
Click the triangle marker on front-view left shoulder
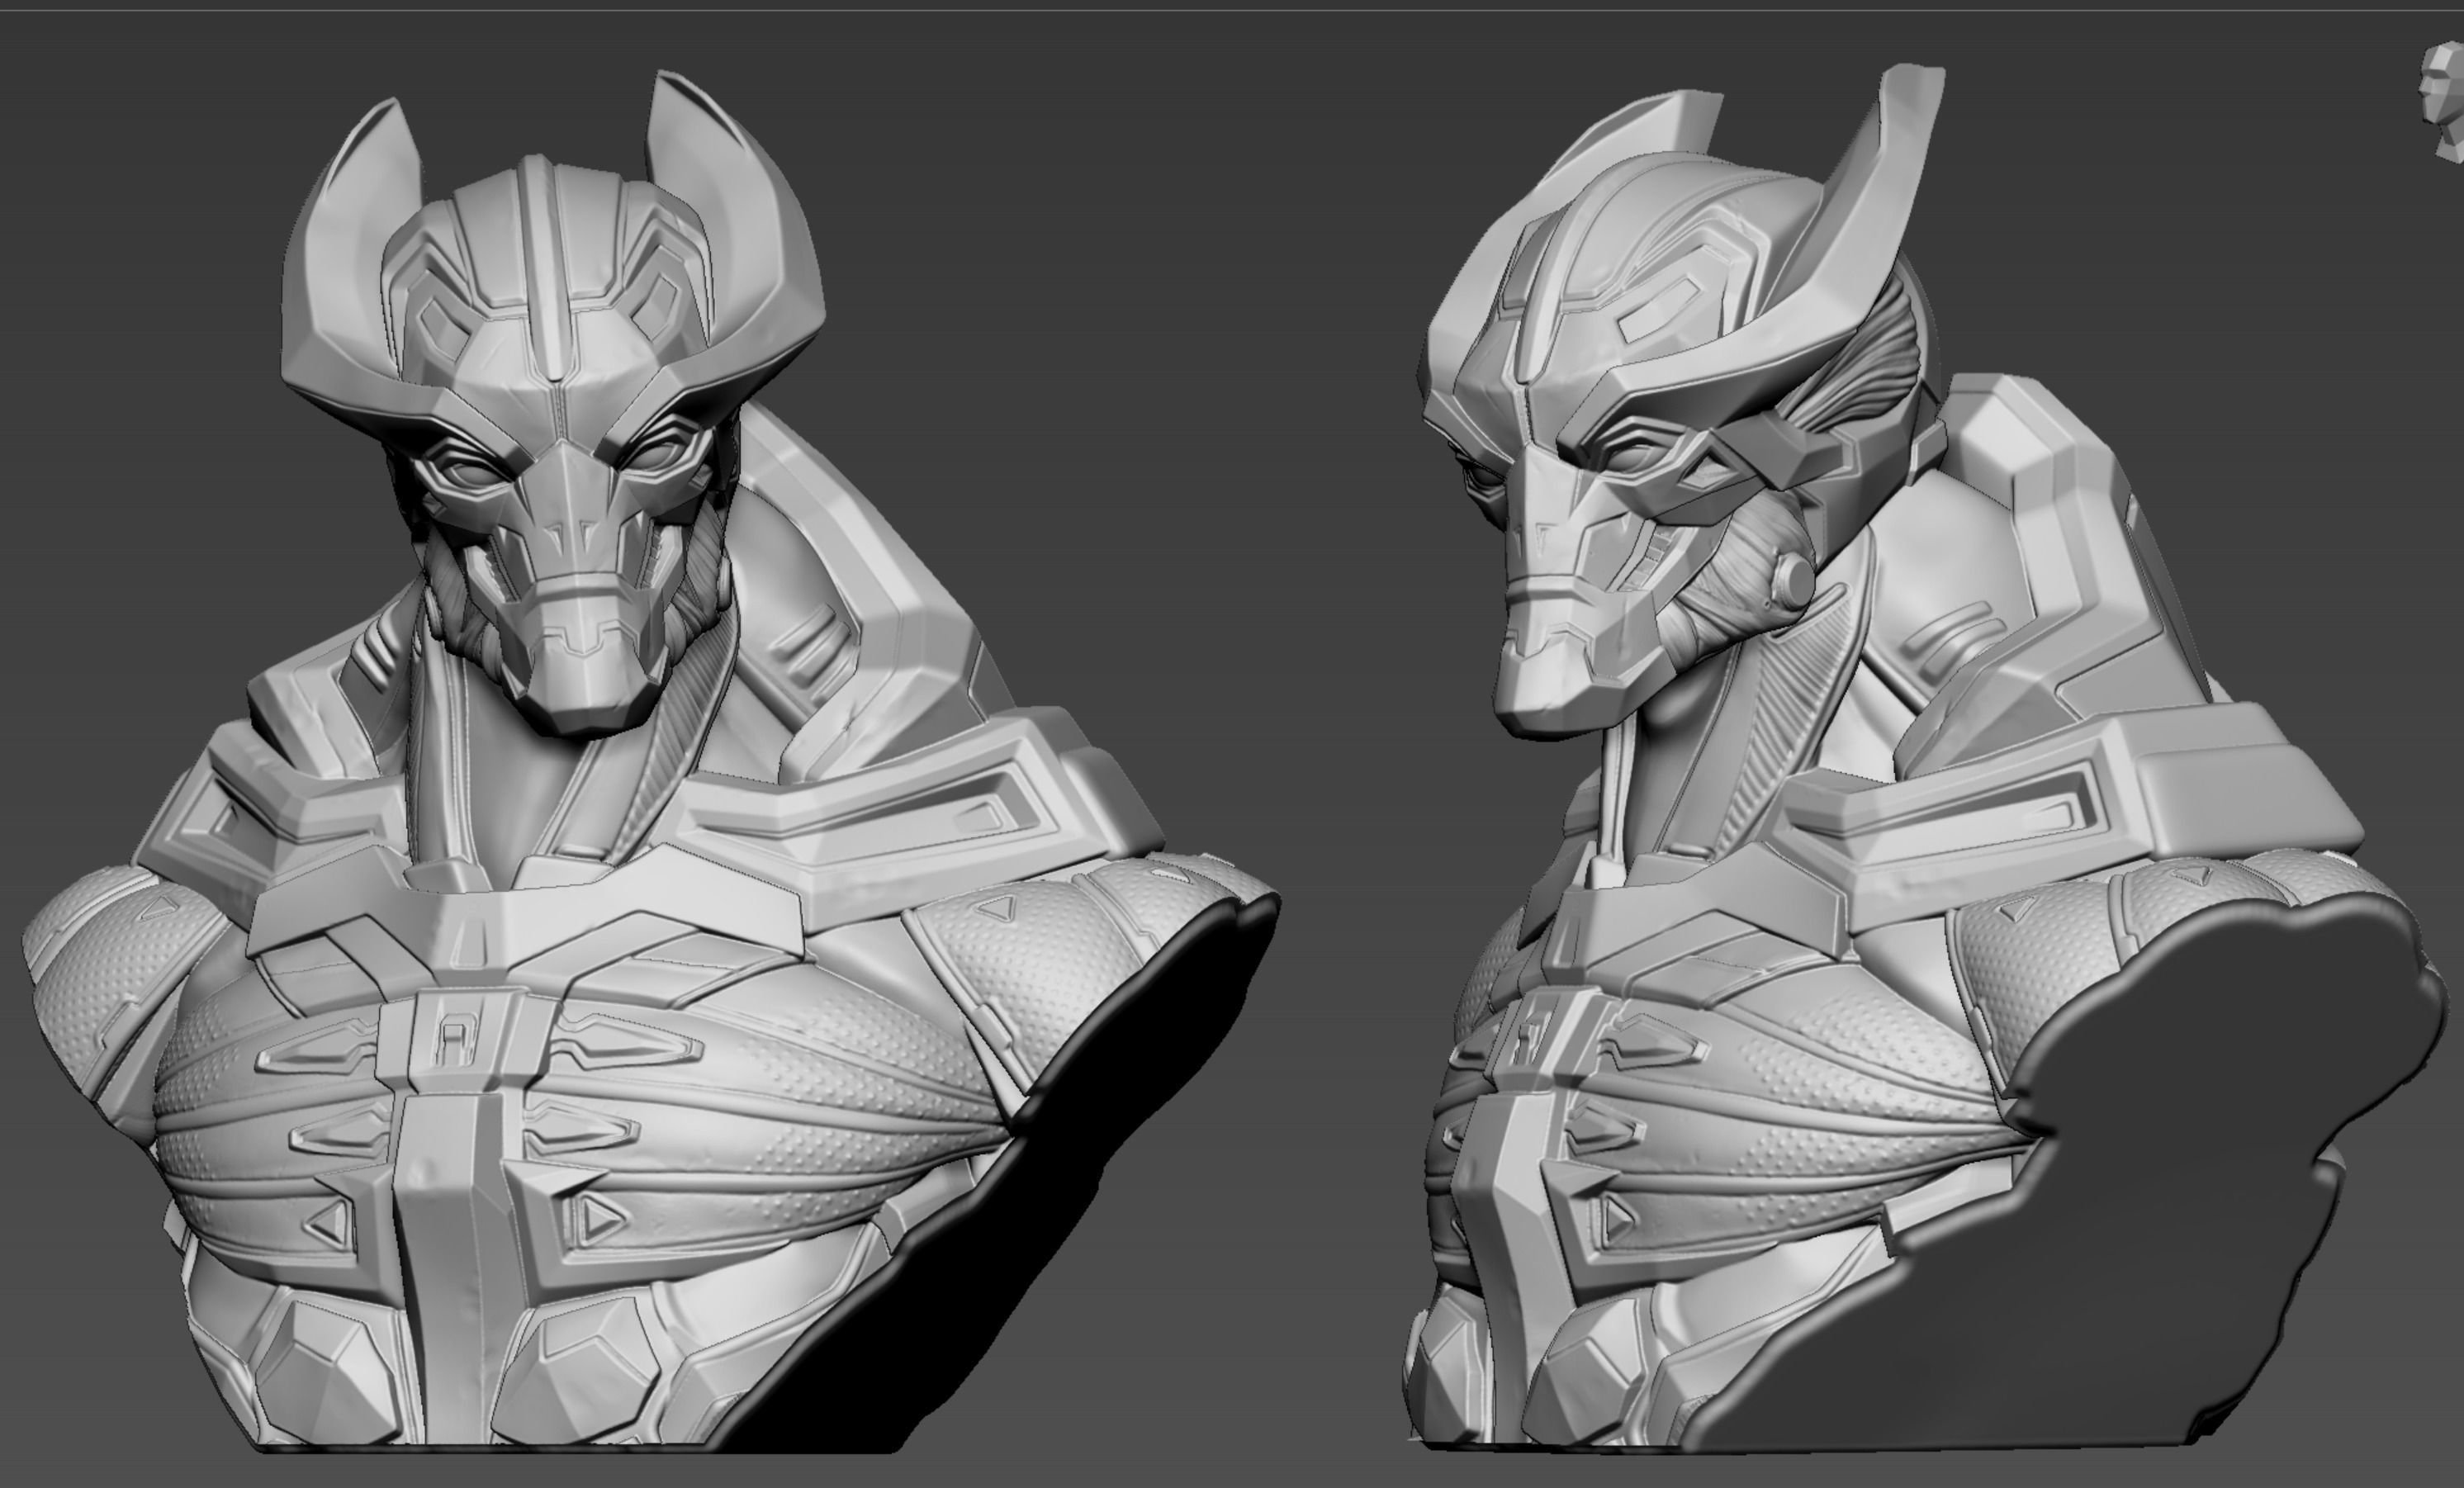160,908
